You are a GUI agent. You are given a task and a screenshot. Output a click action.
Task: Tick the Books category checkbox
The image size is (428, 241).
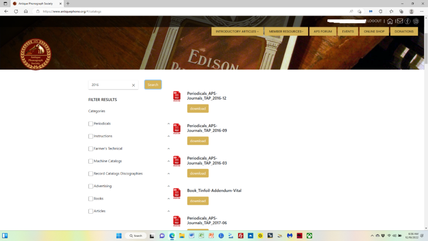91,199
